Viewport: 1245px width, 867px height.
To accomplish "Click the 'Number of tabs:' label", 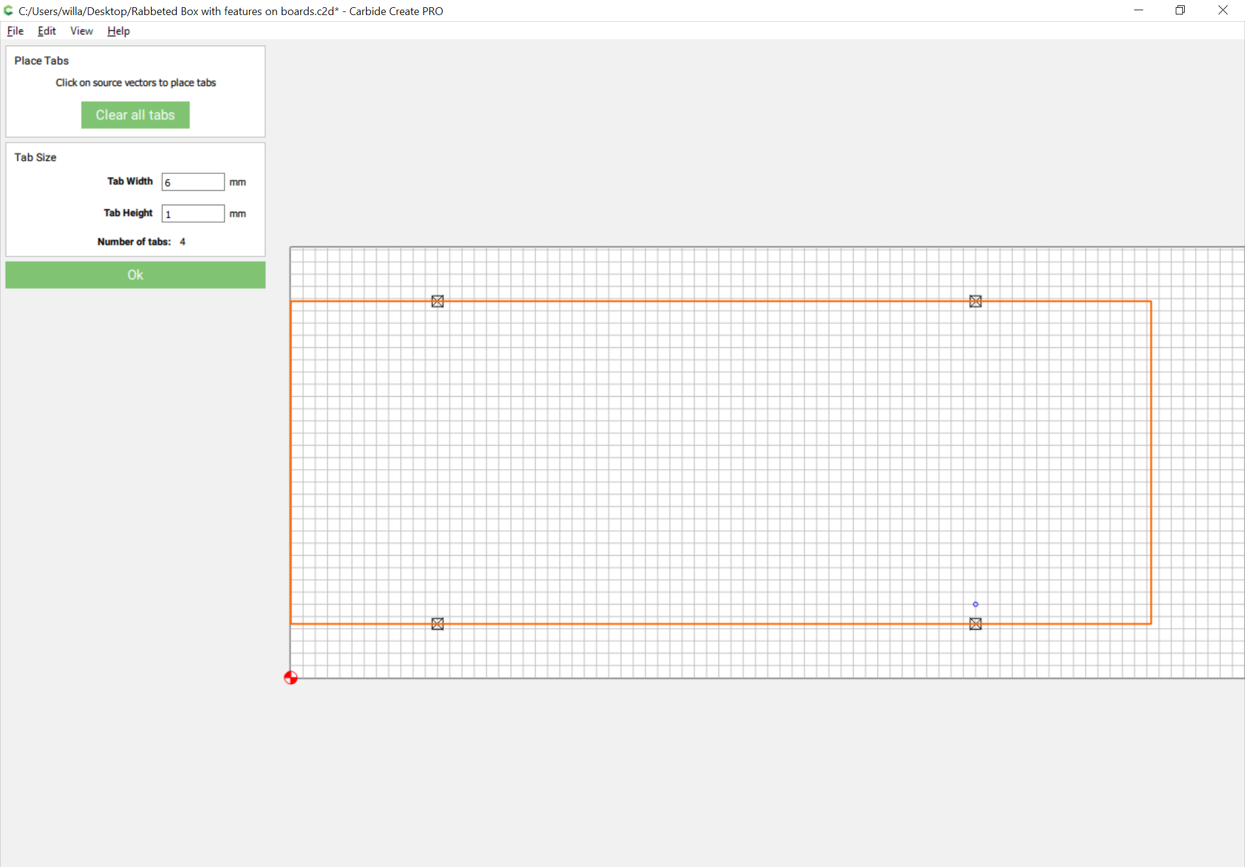I will [134, 241].
